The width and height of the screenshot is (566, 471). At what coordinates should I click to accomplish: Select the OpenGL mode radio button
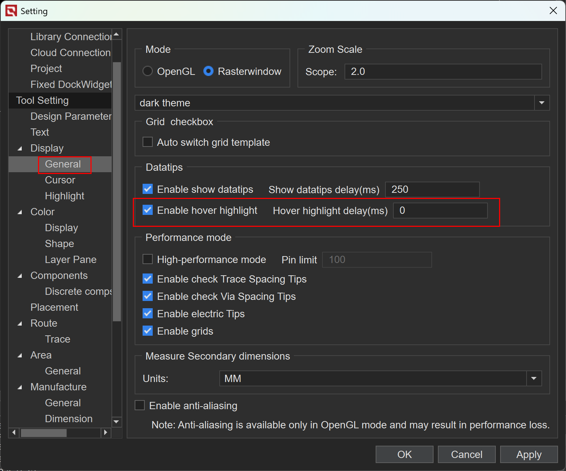pos(148,71)
